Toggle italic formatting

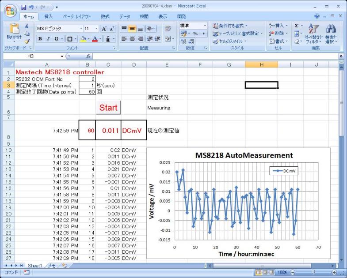(48, 39)
